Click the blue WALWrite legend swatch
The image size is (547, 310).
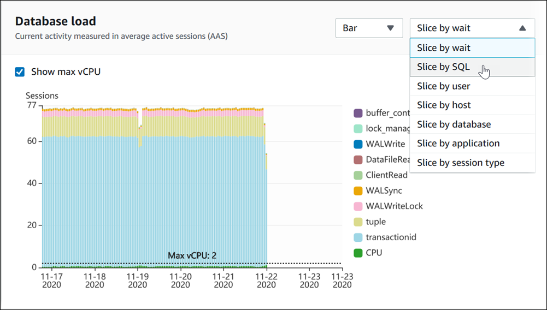click(358, 144)
